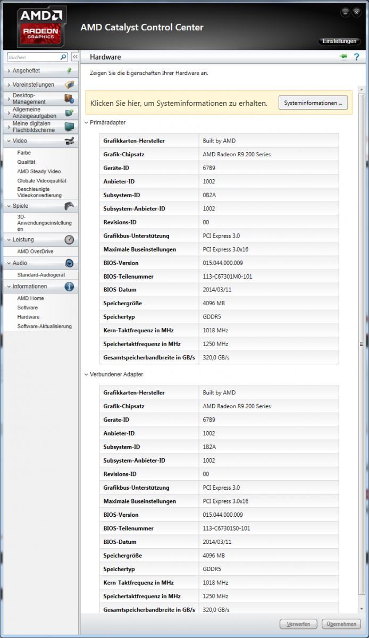This screenshot has height=638, width=369.
Task: Click the yellow Systeminformationen hint banner text
Action: (x=179, y=103)
